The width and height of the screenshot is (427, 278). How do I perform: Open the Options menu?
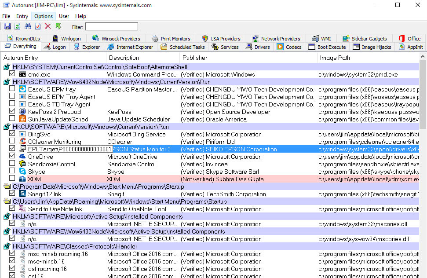(44, 16)
